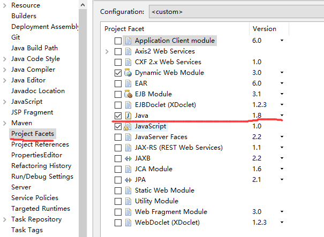Click the Application Client module icon
The height and width of the screenshot is (237, 324).
pos(128,41)
